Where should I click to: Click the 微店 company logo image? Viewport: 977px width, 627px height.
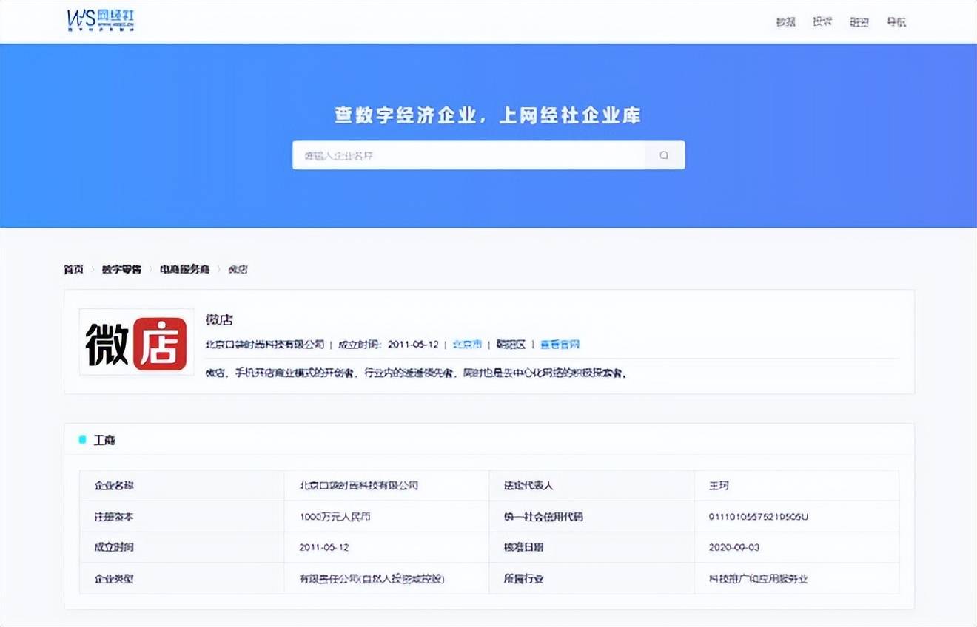(x=137, y=342)
